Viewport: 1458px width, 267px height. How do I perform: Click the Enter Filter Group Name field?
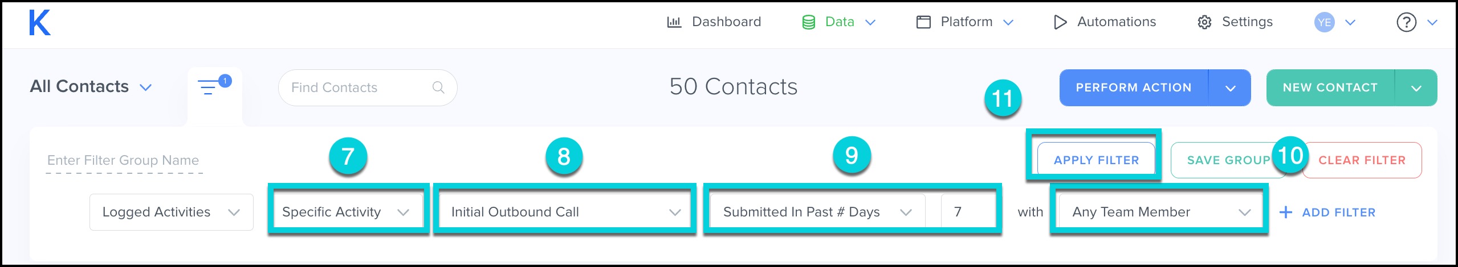click(x=124, y=161)
